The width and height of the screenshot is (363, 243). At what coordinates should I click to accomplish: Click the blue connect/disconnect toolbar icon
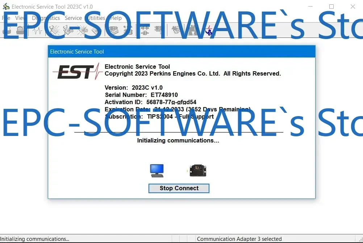click(x=209, y=30)
